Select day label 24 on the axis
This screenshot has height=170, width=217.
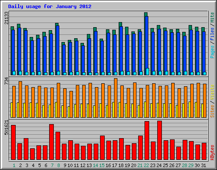[x=159, y=165]
